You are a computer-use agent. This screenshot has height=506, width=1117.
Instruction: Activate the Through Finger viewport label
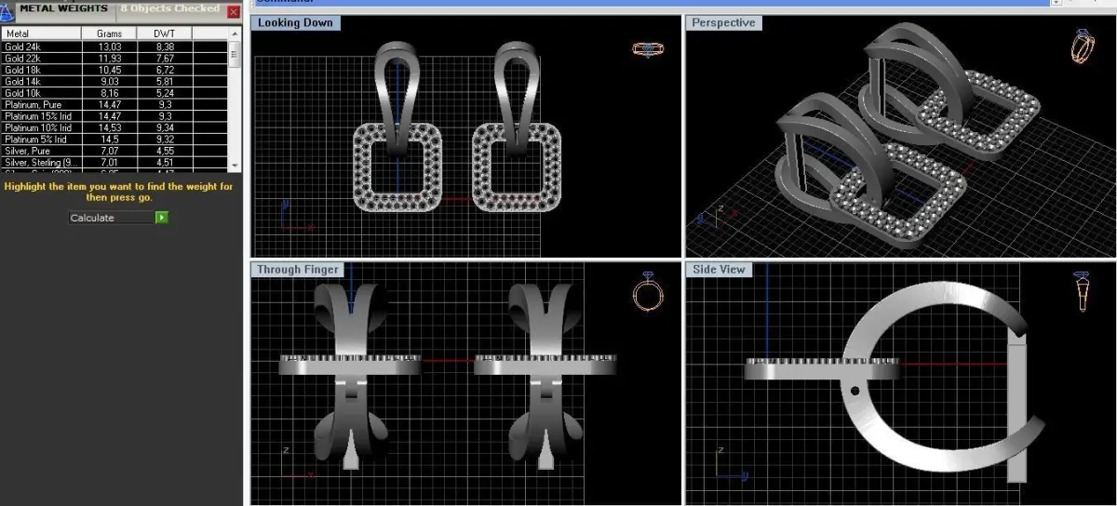[x=298, y=270]
